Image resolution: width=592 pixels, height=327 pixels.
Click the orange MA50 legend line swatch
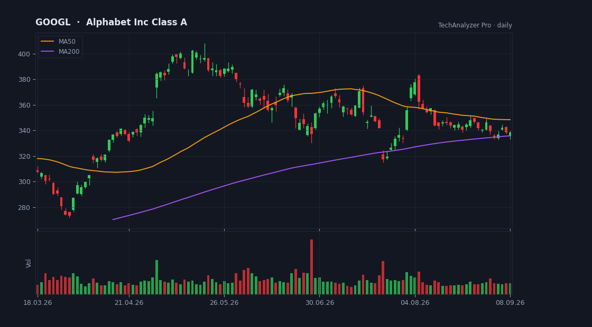click(x=47, y=42)
